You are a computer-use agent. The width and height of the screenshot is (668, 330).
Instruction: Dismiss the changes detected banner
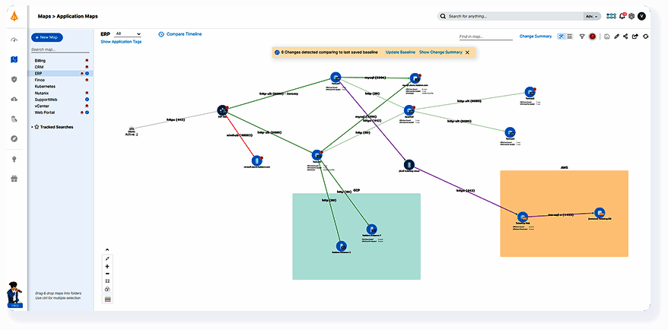point(467,52)
